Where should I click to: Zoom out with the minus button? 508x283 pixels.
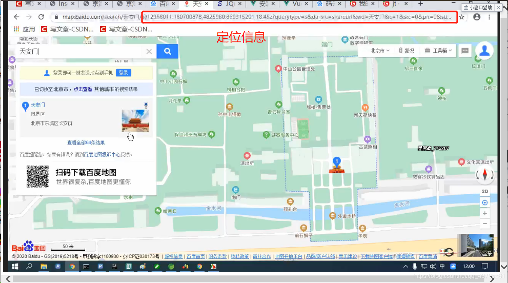pos(485,224)
